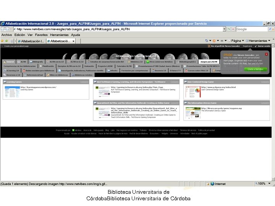This screenshot has height=206, width=275.
Task: Click the Google search magnifier icon
Action: (x=270, y=29)
